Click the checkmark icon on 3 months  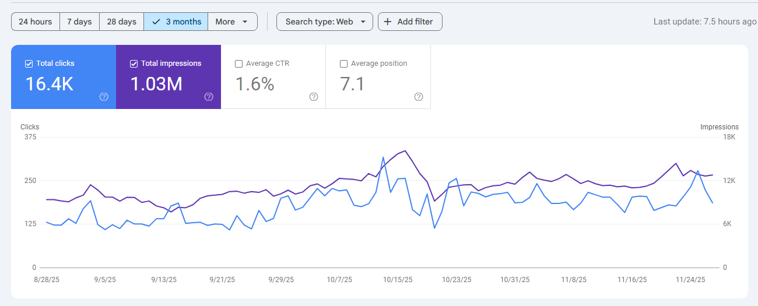[156, 22]
